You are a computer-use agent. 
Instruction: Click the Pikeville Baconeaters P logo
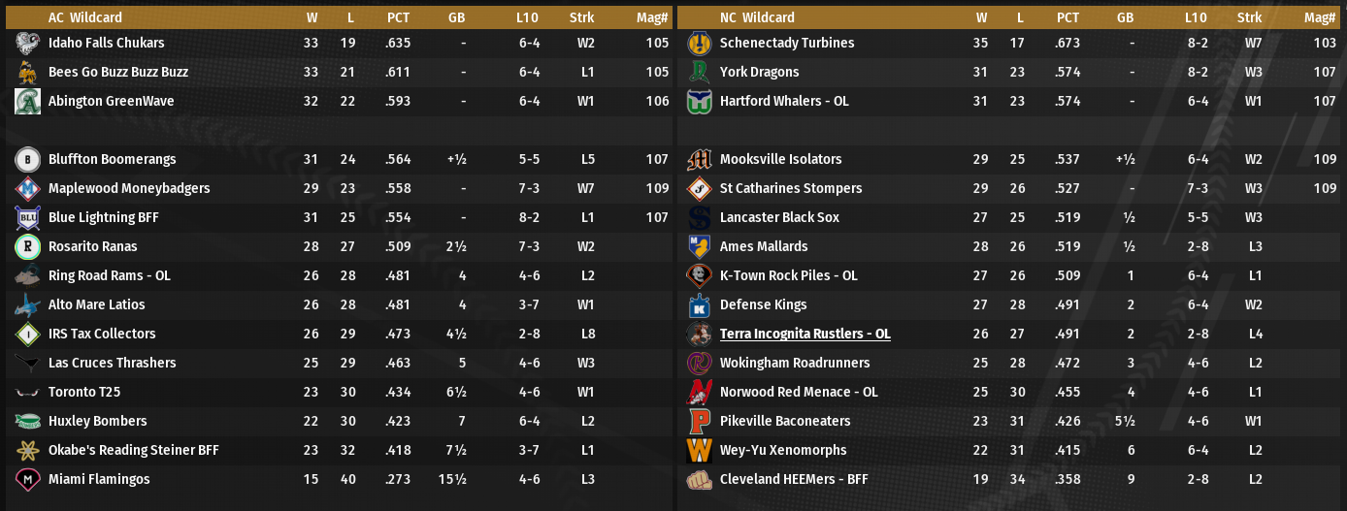point(699,421)
